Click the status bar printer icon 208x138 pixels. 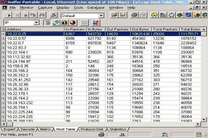(x=102, y=135)
